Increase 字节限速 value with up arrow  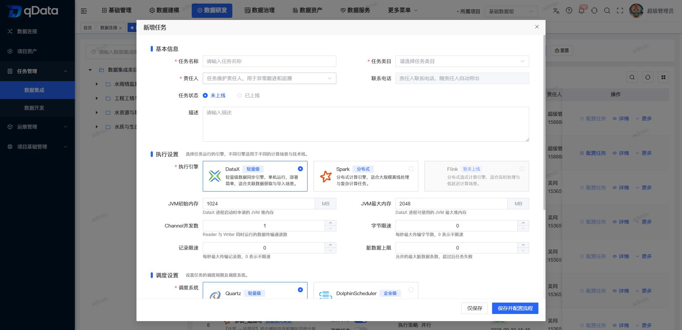tap(523, 223)
